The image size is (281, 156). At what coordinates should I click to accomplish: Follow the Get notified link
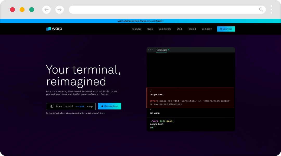click(52, 113)
